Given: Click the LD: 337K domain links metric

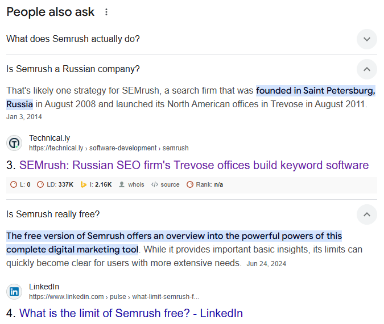Looking at the screenshot, I should [x=55, y=185].
